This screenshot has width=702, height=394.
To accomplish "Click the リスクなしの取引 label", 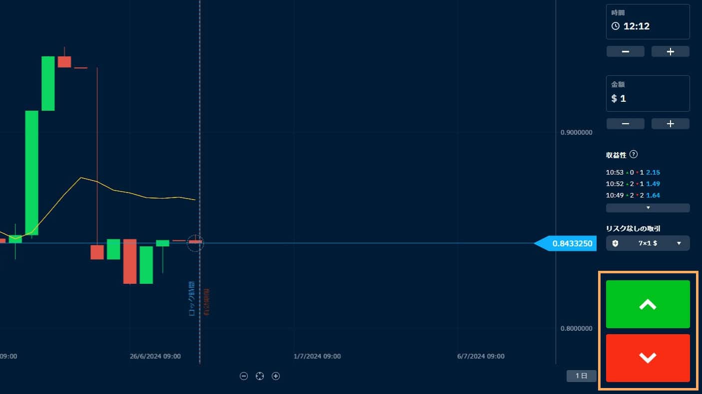I will [633, 228].
